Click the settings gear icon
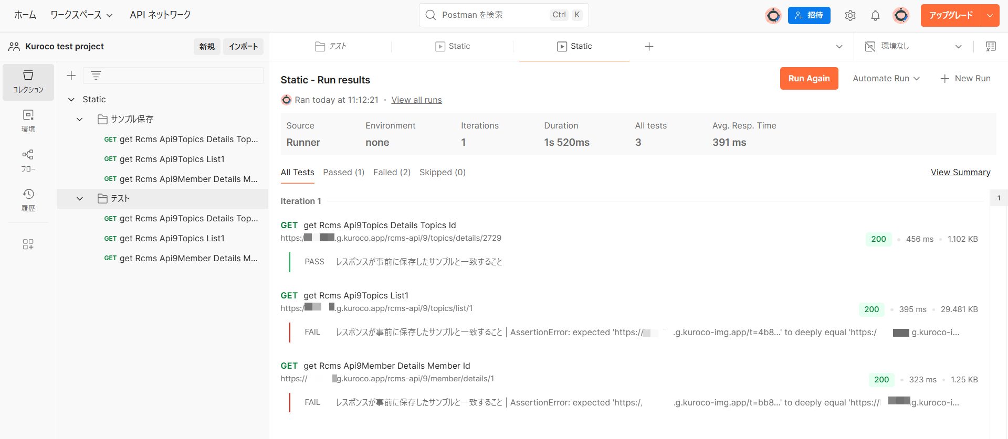The height and width of the screenshot is (439, 1008). [850, 16]
